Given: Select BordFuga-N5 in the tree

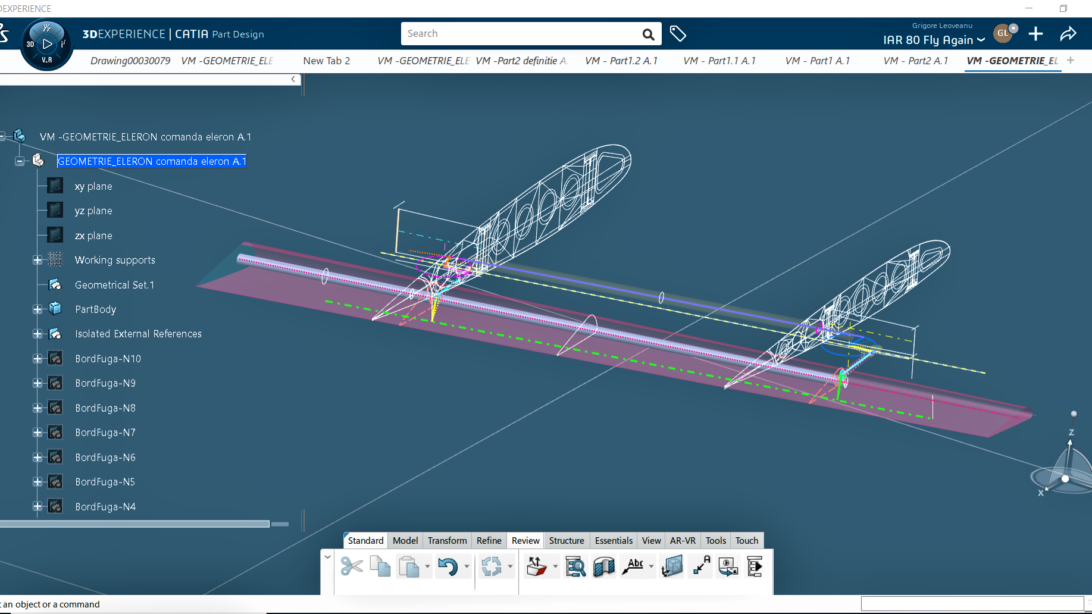Looking at the screenshot, I should pos(105,482).
